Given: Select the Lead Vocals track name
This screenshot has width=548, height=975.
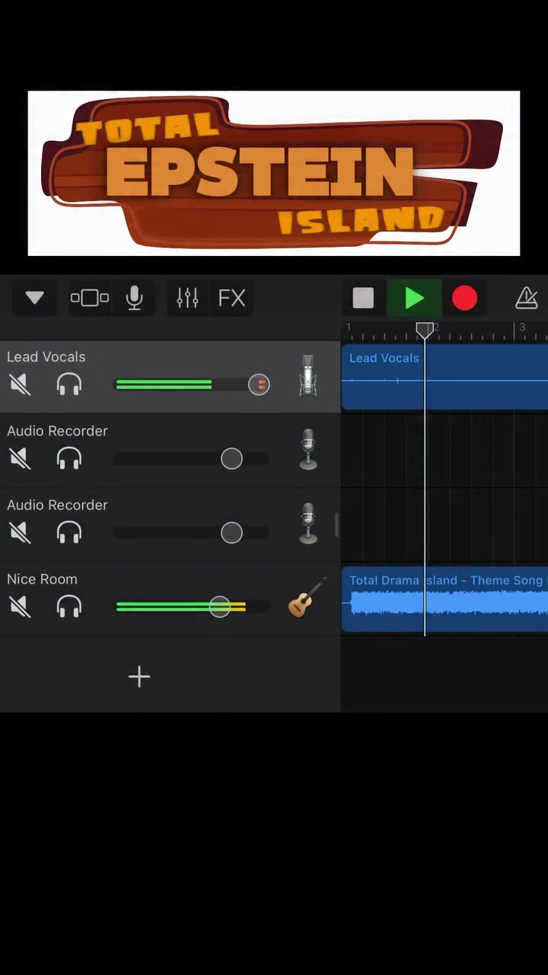Looking at the screenshot, I should 46,356.
